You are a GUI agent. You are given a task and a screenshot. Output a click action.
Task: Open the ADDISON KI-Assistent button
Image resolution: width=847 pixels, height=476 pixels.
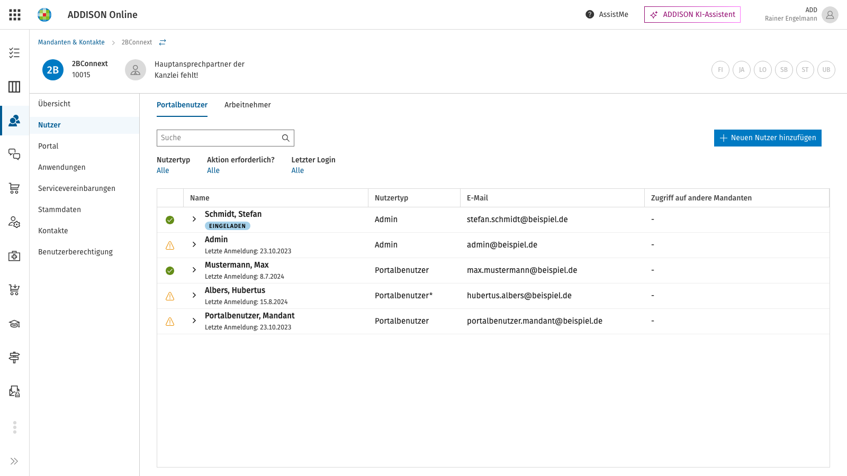(x=692, y=14)
